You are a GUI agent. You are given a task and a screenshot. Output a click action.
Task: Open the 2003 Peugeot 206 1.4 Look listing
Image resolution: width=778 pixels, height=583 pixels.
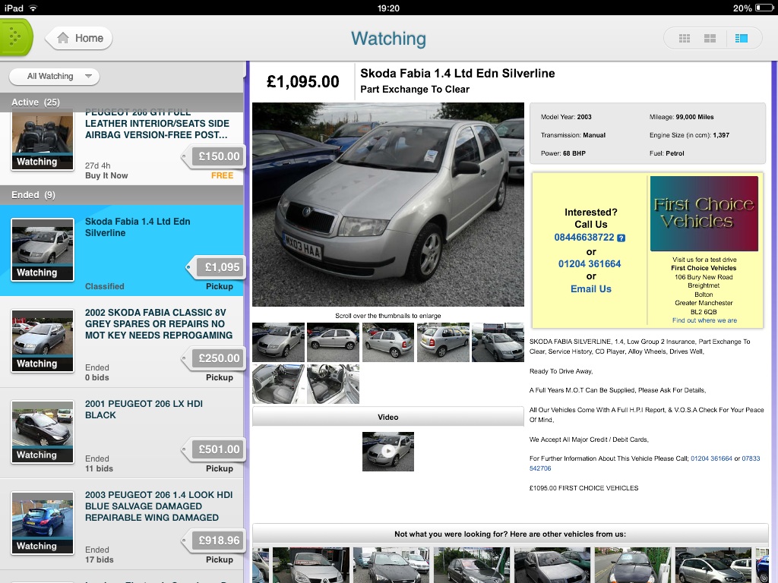(122, 524)
